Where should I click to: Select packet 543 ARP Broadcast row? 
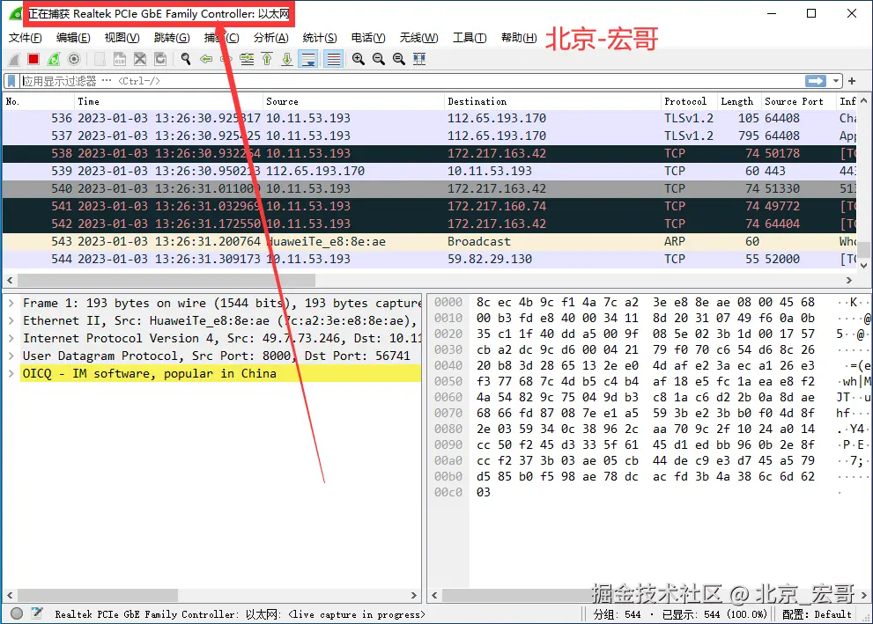click(429, 241)
